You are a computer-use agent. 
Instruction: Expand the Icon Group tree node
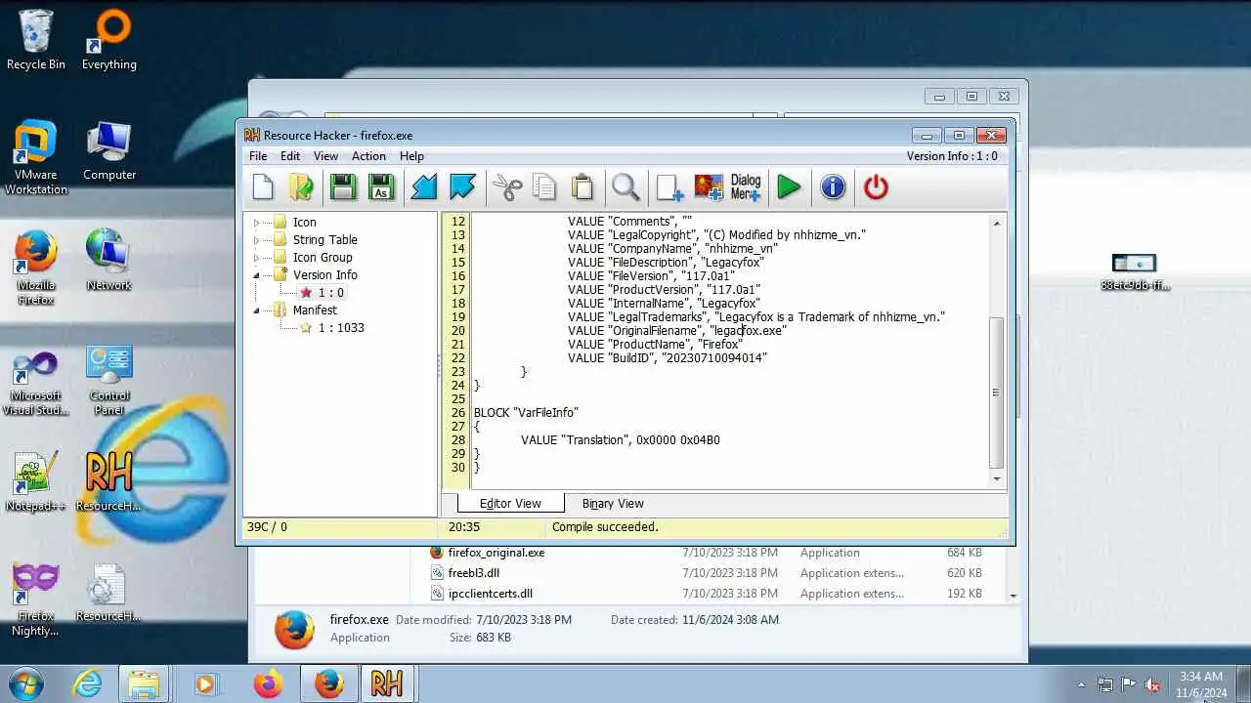(257, 258)
